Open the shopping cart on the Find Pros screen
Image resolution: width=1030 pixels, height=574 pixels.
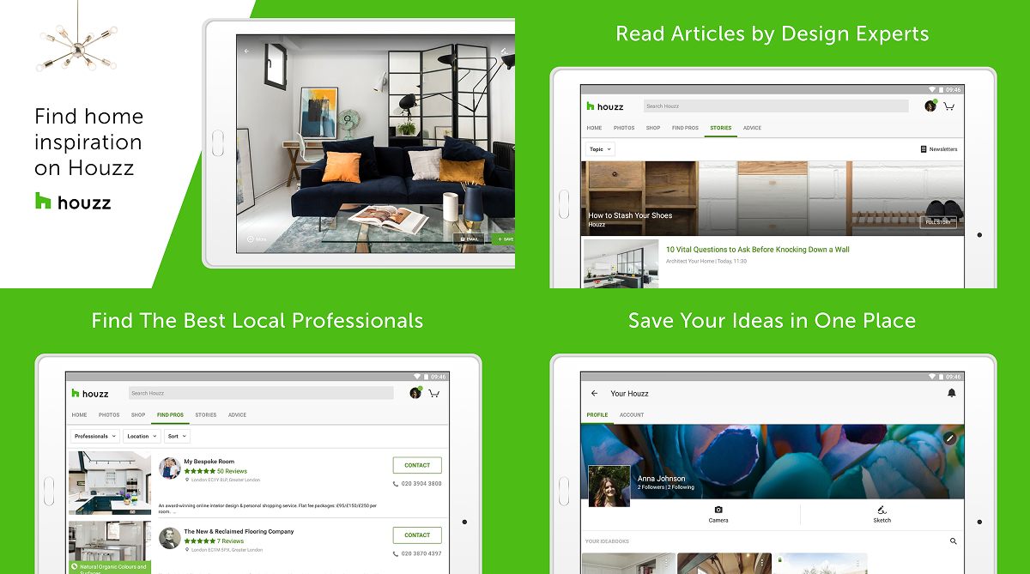coord(434,393)
